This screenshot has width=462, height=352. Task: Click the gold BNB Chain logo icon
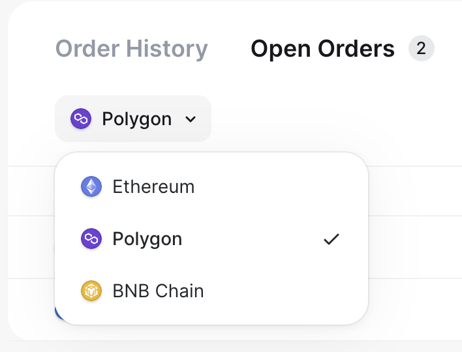[x=91, y=291]
